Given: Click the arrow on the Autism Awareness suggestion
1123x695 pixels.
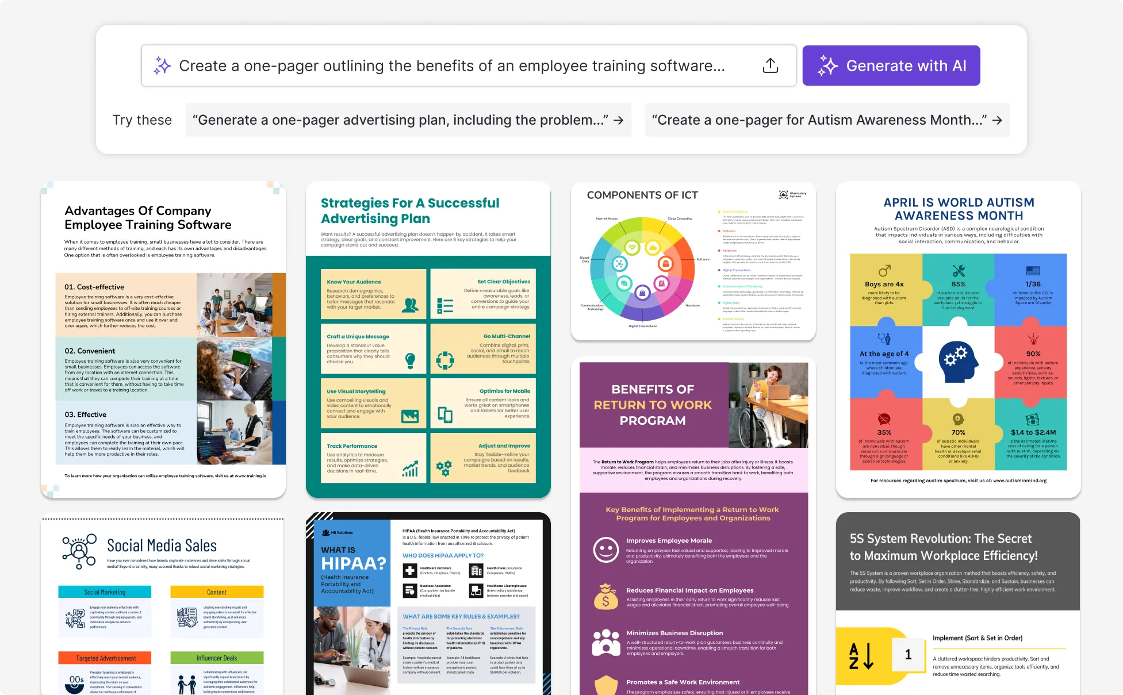Looking at the screenshot, I should click(x=997, y=120).
